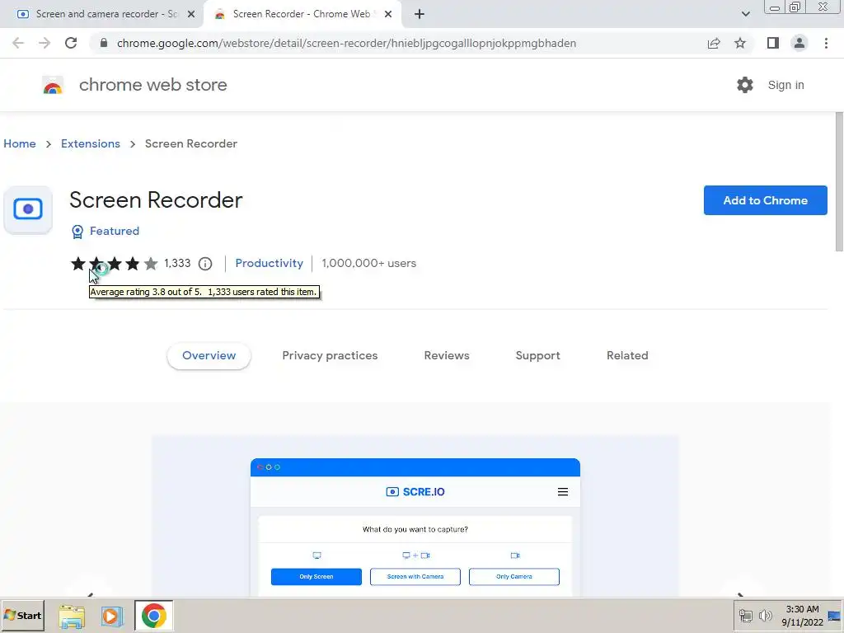Click the 1,333 ratings count
The image size is (844, 633).
[177, 263]
